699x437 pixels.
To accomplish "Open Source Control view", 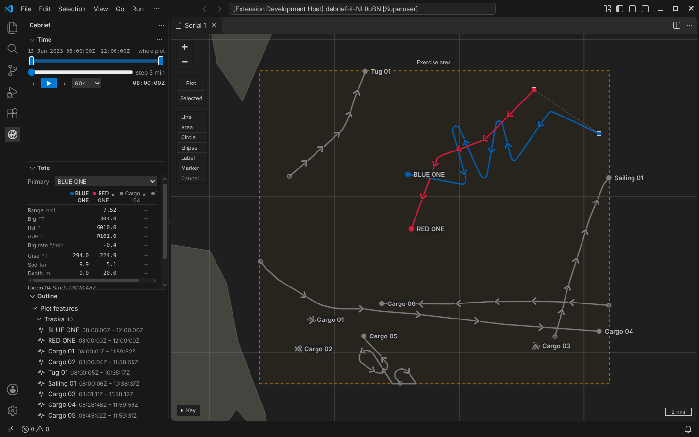I will (x=13, y=70).
